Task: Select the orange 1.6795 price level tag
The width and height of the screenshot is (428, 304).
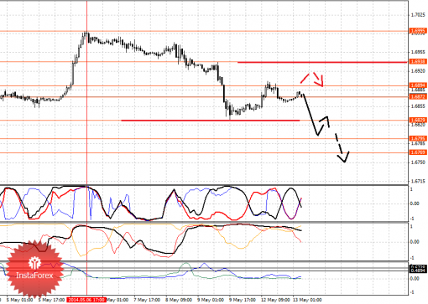Action: [x=418, y=138]
